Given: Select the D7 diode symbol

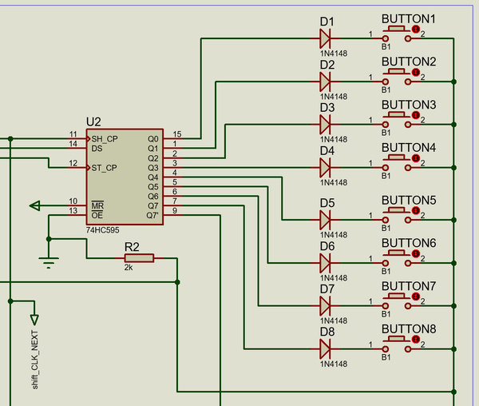Looking at the screenshot, I should pos(325,306).
